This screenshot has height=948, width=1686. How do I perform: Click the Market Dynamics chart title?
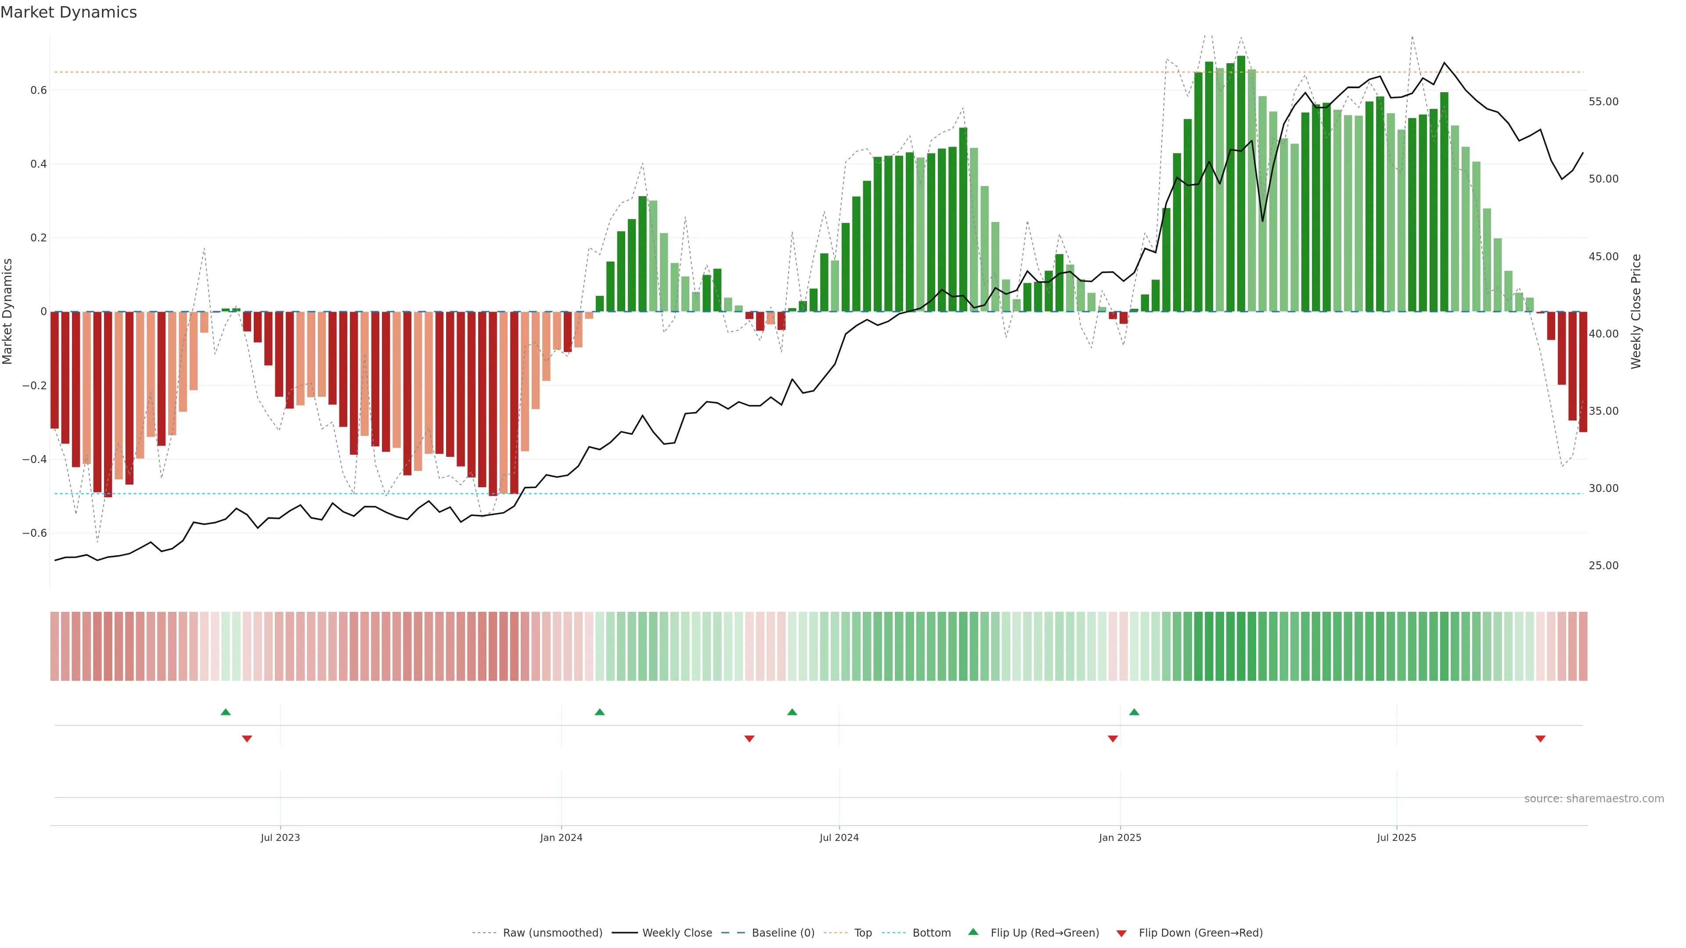point(69,12)
